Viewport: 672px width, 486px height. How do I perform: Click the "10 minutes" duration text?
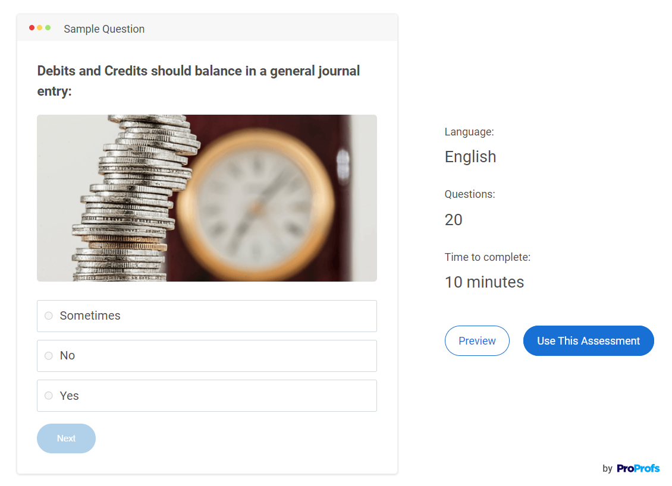(x=484, y=282)
